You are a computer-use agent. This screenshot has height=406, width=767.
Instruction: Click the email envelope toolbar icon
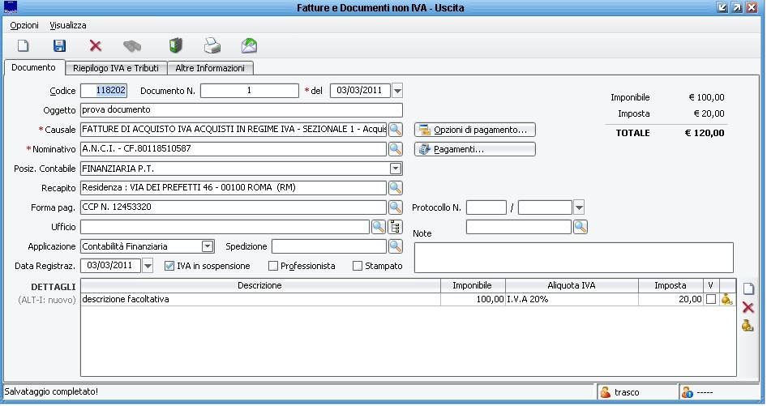pyautogui.click(x=249, y=46)
